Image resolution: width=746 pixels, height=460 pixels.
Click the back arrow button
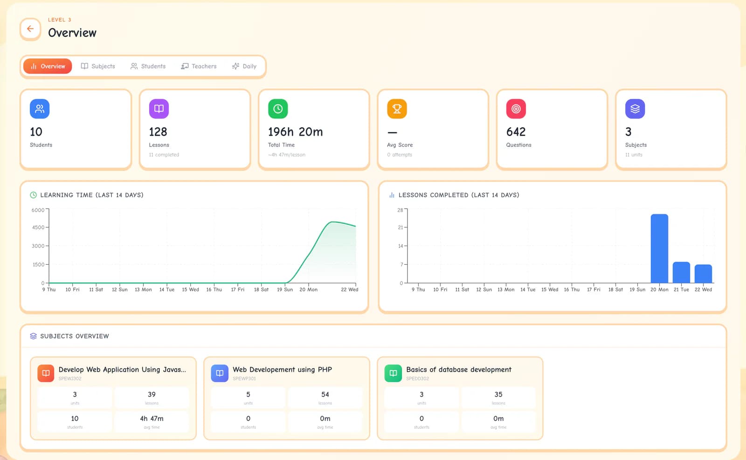point(30,29)
